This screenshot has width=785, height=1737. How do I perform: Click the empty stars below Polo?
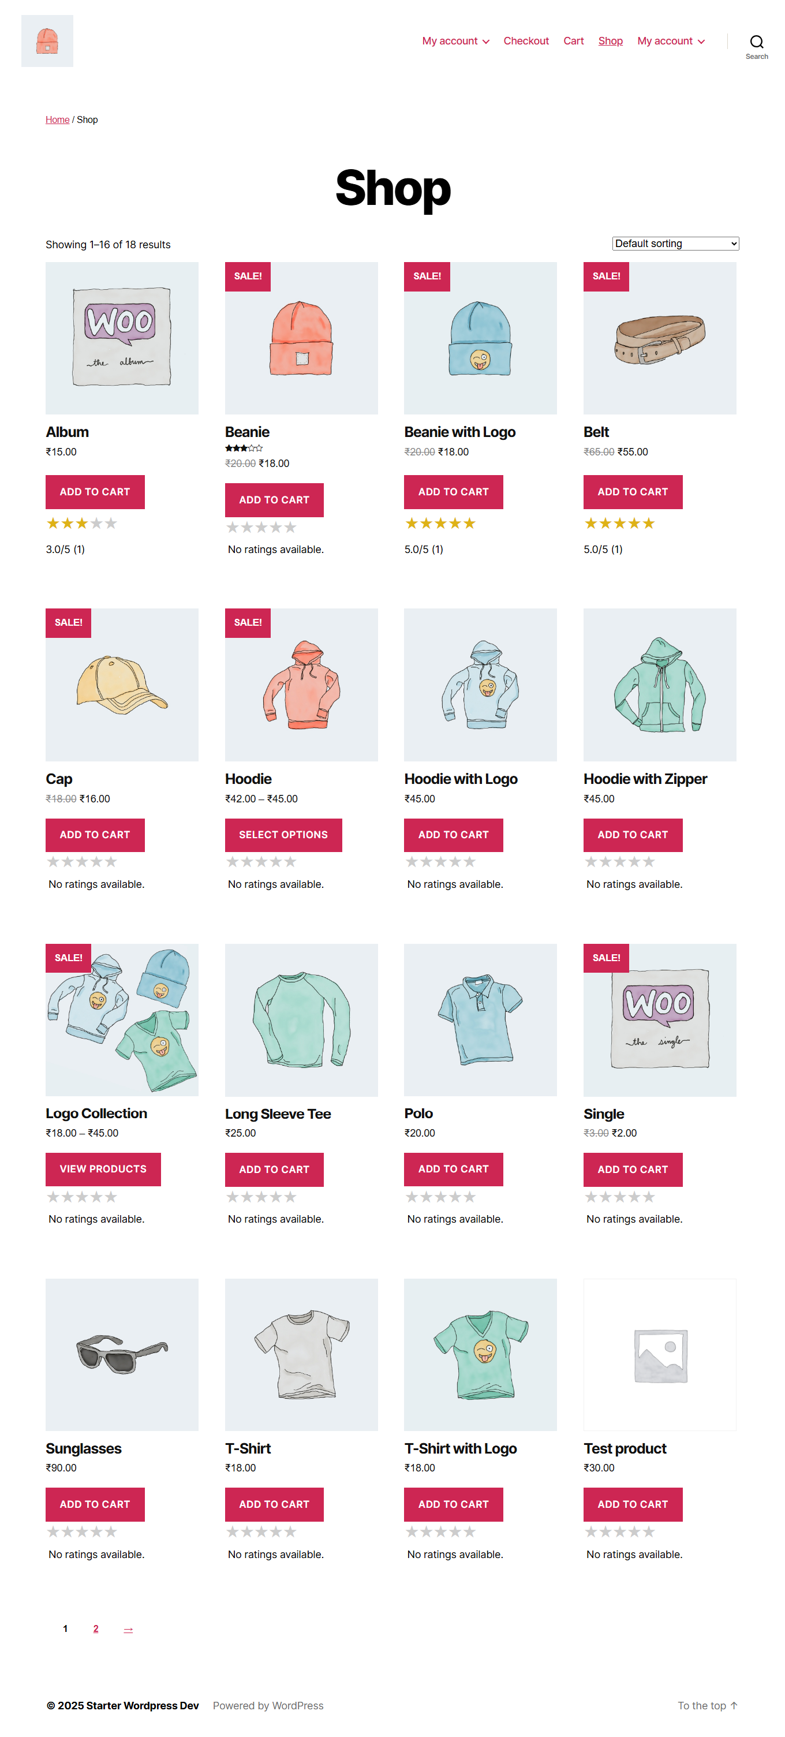(440, 1197)
